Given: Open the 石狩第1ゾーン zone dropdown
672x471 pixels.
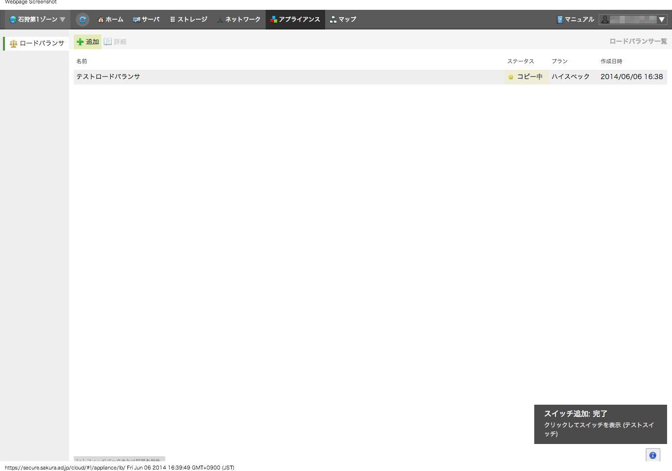Looking at the screenshot, I should coord(37,20).
